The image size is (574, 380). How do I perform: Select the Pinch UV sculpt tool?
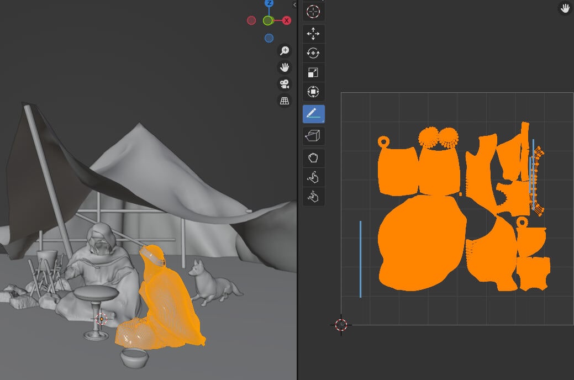tap(313, 197)
